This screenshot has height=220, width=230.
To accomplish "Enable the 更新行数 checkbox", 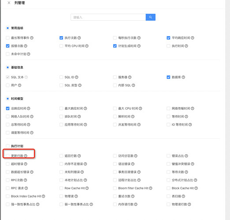I will pos(7,156).
